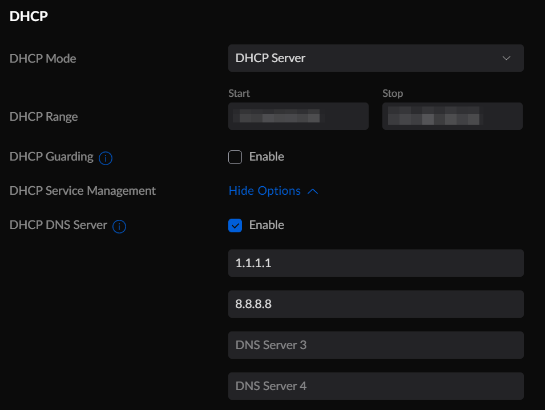Click the Enable label beside DHCP DNS Server
Image resolution: width=545 pixels, height=410 pixels.
click(x=267, y=225)
